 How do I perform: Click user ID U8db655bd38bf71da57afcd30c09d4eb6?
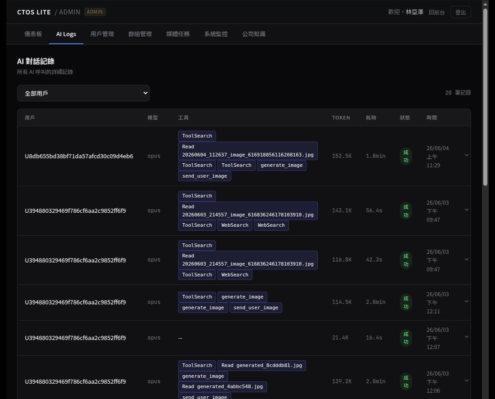(79, 156)
